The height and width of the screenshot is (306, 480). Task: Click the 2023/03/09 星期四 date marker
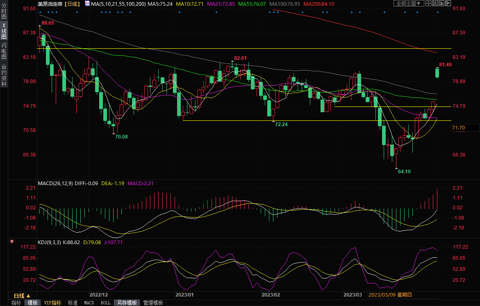click(390, 295)
